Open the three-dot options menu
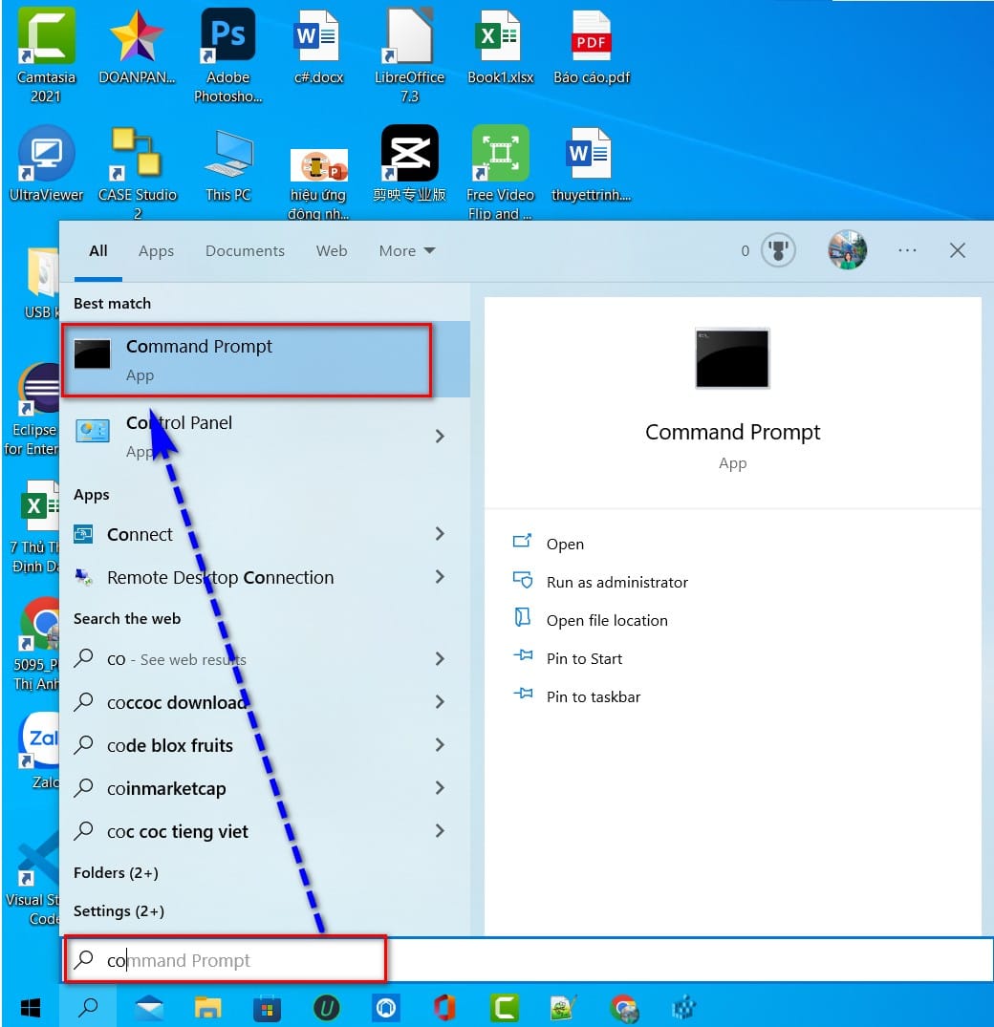994x1027 pixels. [x=907, y=250]
